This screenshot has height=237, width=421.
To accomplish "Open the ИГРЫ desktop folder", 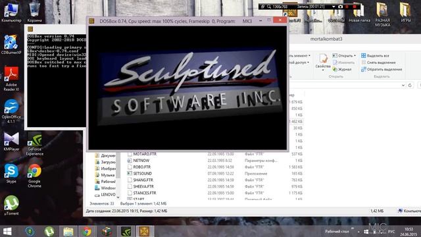I will [405, 13].
